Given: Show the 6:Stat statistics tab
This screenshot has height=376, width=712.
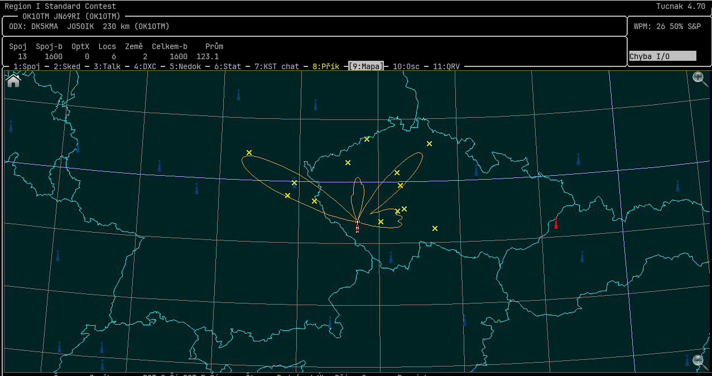Looking at the screenshot, I should click(x=228, y=66).
